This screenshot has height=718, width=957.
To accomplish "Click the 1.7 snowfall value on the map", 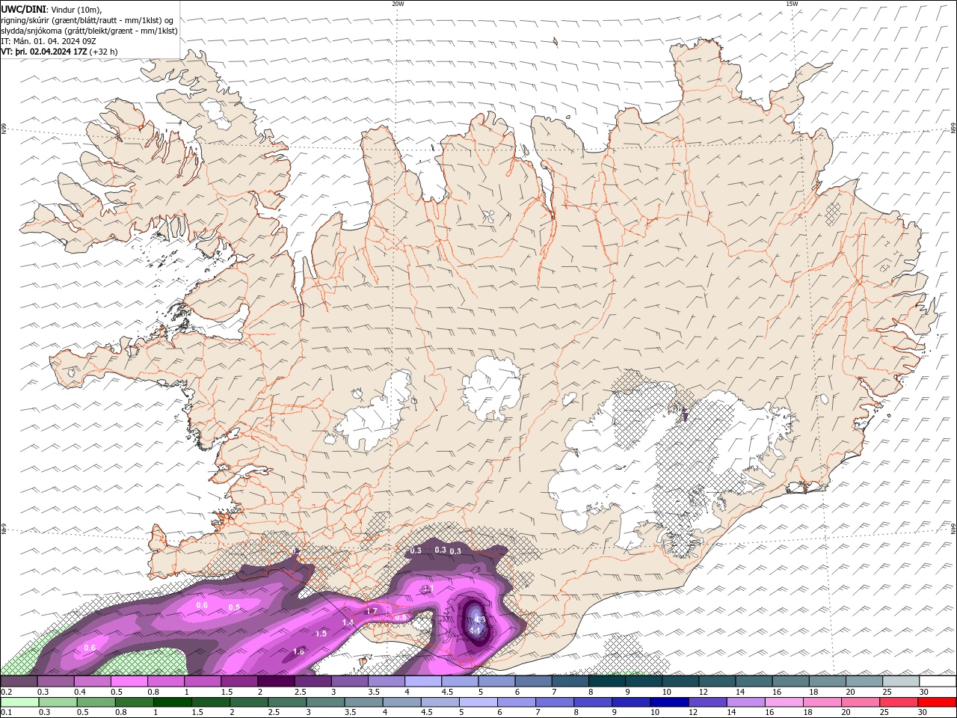I will pyautogui.click(x=372, y=612).
